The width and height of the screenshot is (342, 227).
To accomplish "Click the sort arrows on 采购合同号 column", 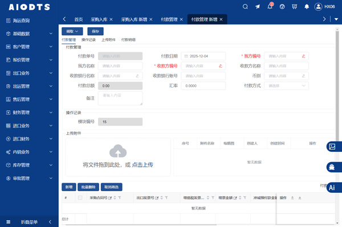I will point(115,198).
